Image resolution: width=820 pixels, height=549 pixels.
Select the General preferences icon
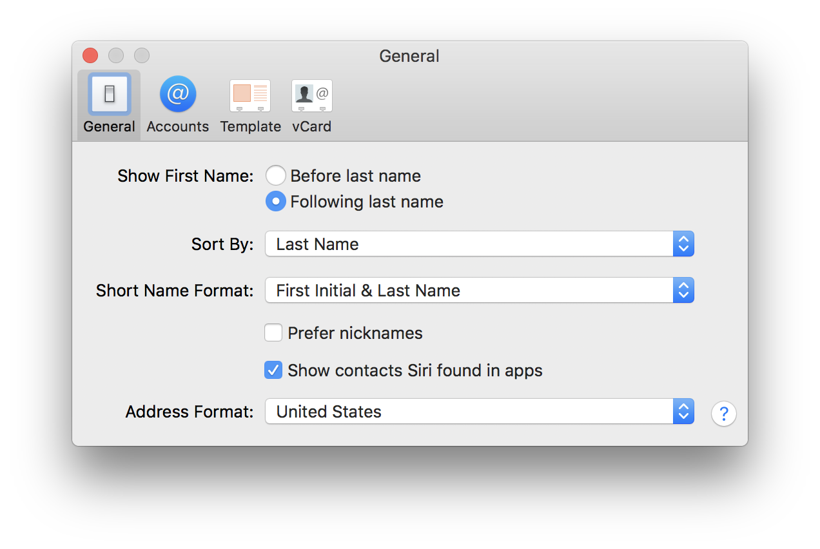pyautogui.click(x=109, y=94)
